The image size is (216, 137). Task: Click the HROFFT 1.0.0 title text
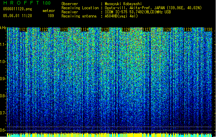tap(27, 3)
